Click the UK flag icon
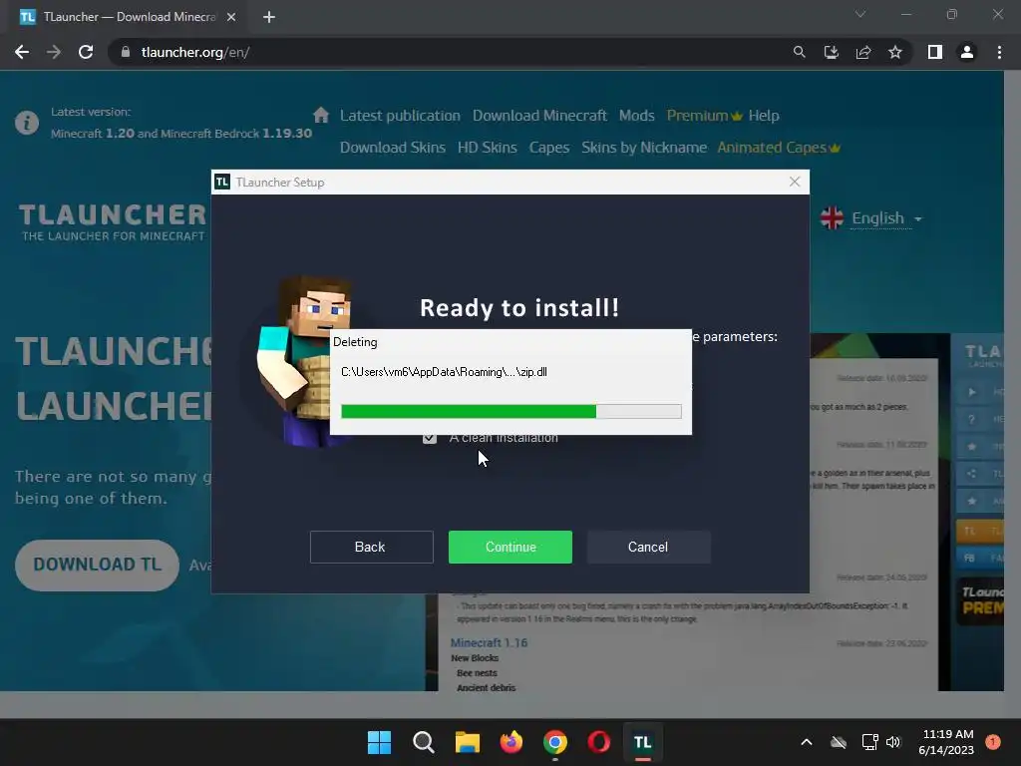This screenshot has height=766, width=1021. pos(833,218)
